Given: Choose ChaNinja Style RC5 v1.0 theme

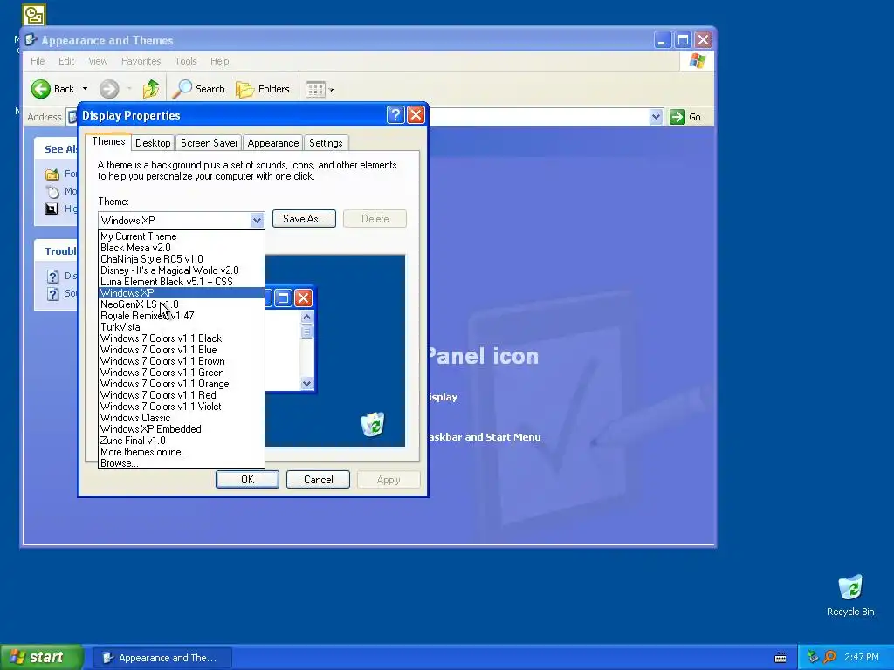Looking at the screenshot, I should tap(182, 258).
